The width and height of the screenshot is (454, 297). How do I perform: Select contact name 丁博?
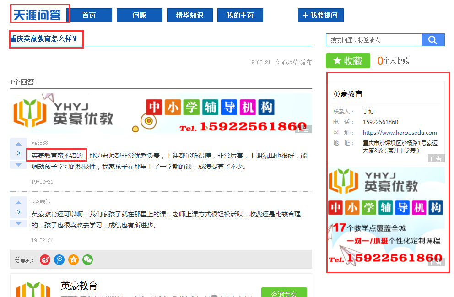368,112
